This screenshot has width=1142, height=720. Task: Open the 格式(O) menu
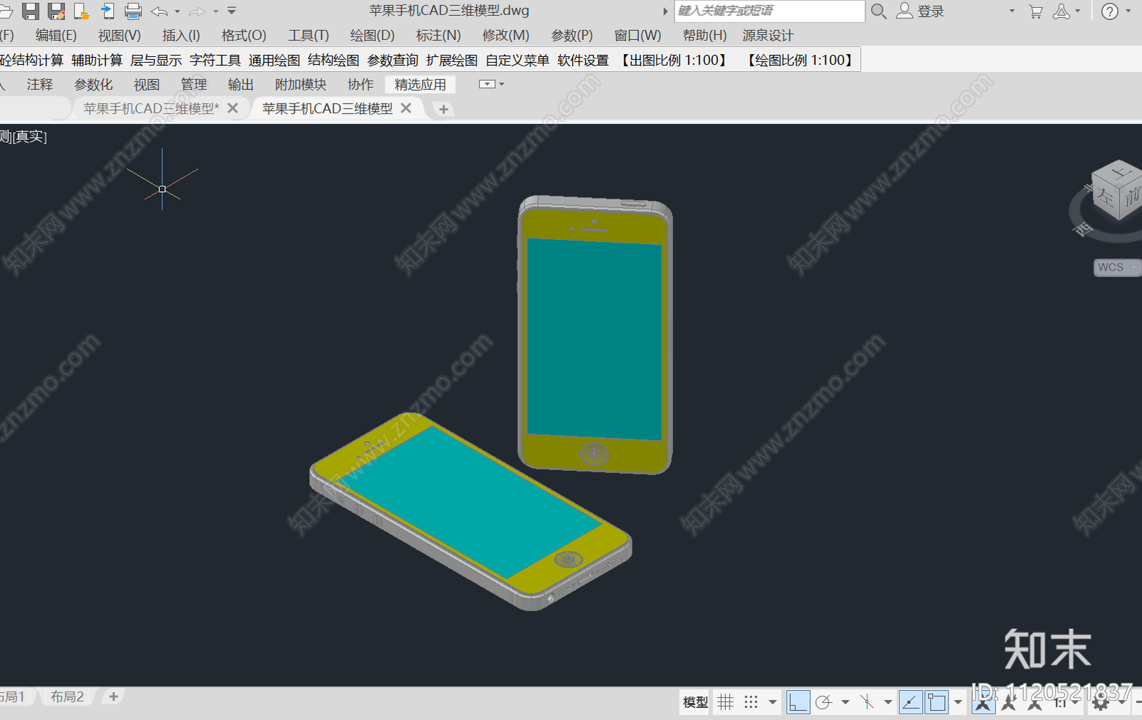[244, 36]
